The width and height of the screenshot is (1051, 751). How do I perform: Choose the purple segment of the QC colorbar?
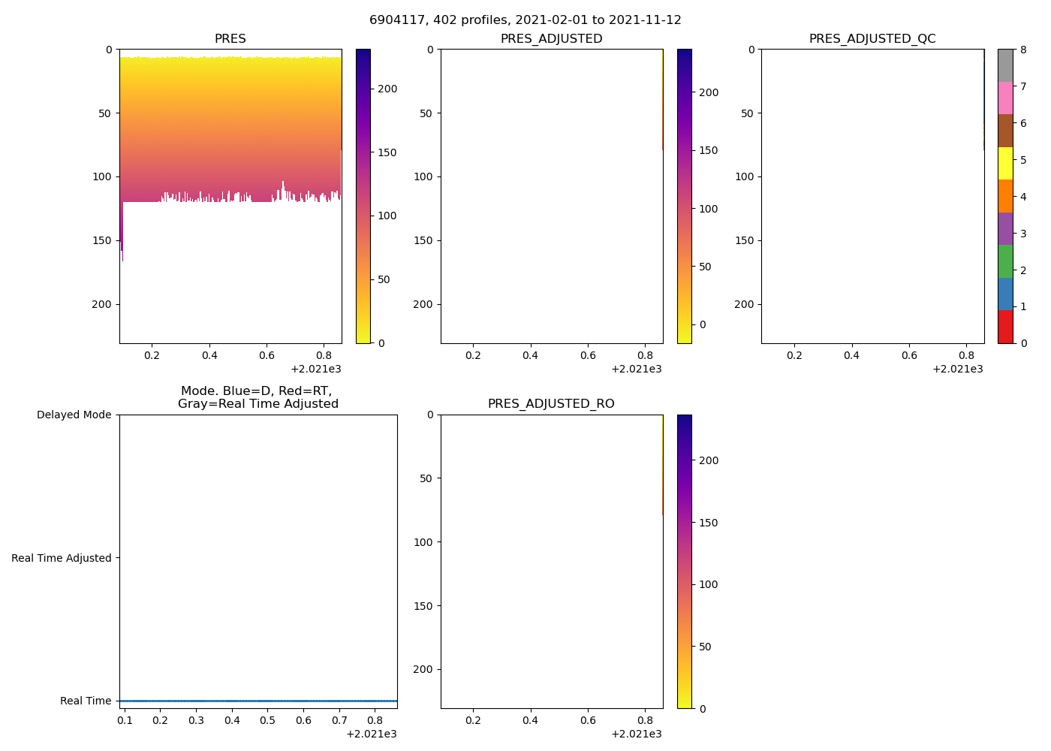click(x=1005, y=228)
